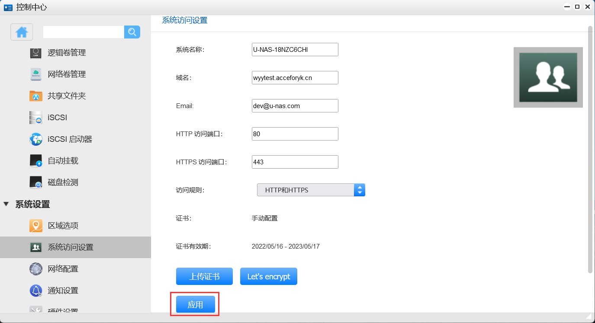This screenshot has width=595, height=323.
Task: Select the iSCSI 启动器 globe icon
Action: tap(35, 139)
